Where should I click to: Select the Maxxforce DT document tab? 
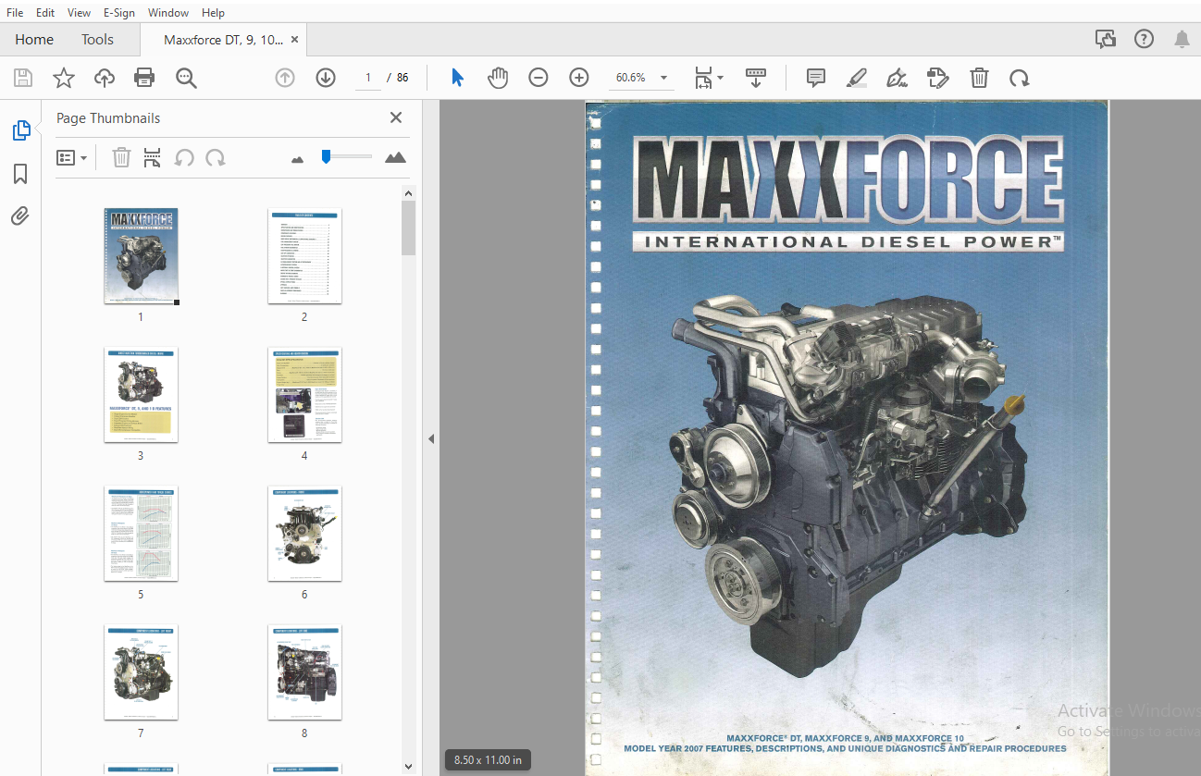pos(223,40)
